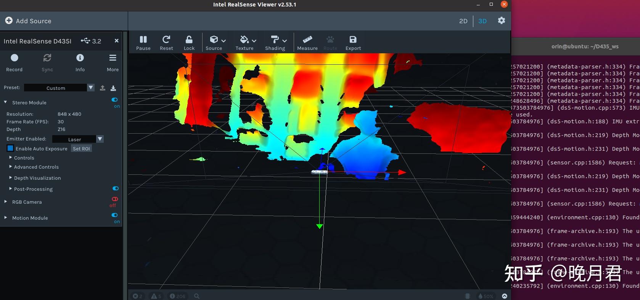Image resolution: width=640 pixels, height=300 pixels.
Task: Click the Resolution value 848 x 480
Action: (x=69, y=114)
